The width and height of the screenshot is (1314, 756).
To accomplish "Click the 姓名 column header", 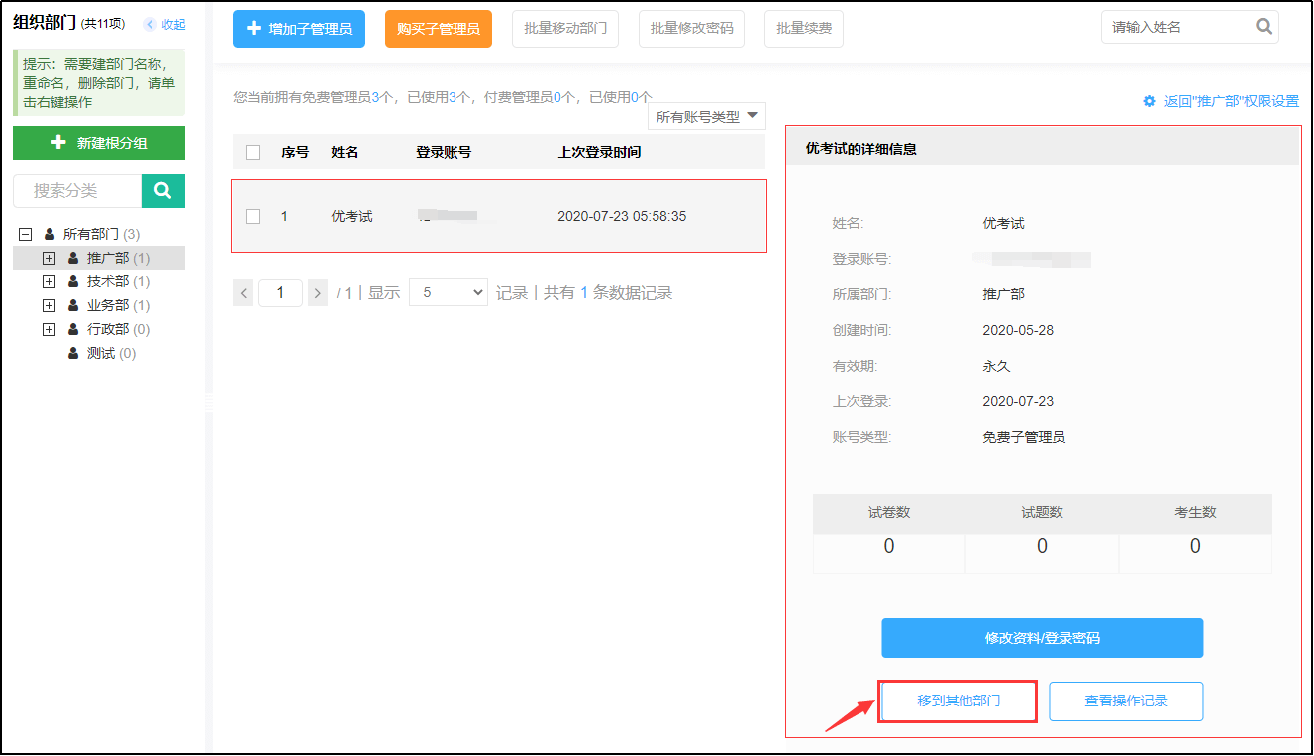I will [x=345, y=152].
